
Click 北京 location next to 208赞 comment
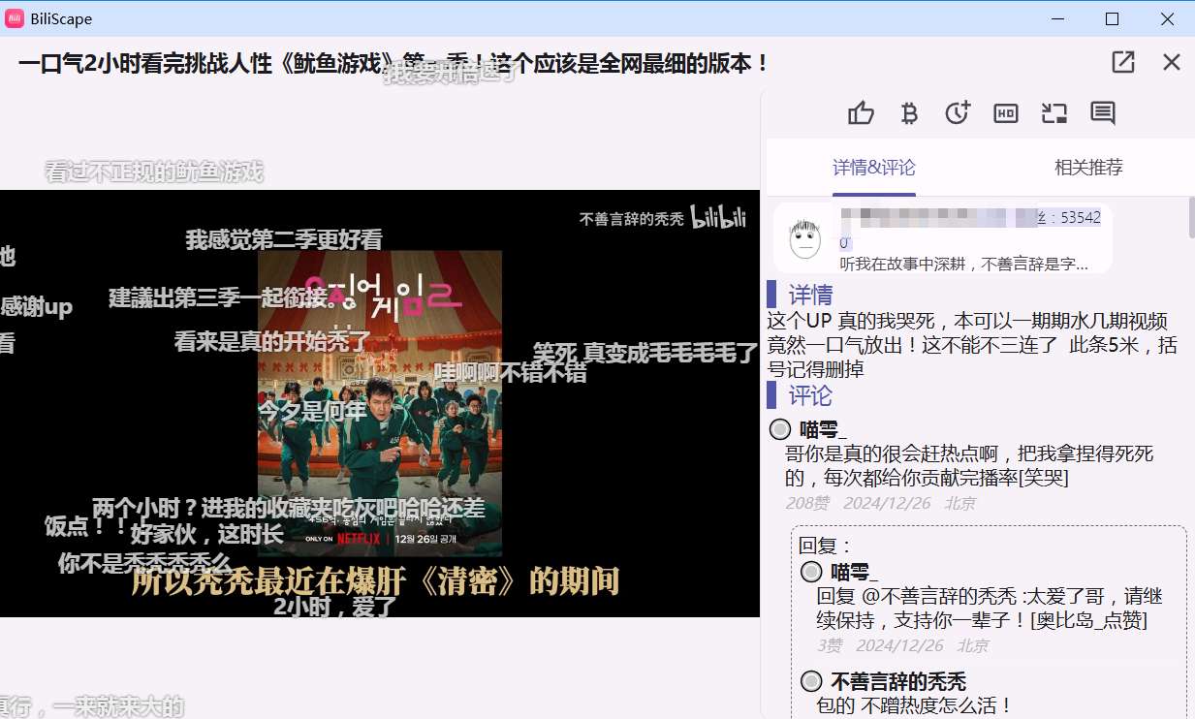click(x=959, y=503)
